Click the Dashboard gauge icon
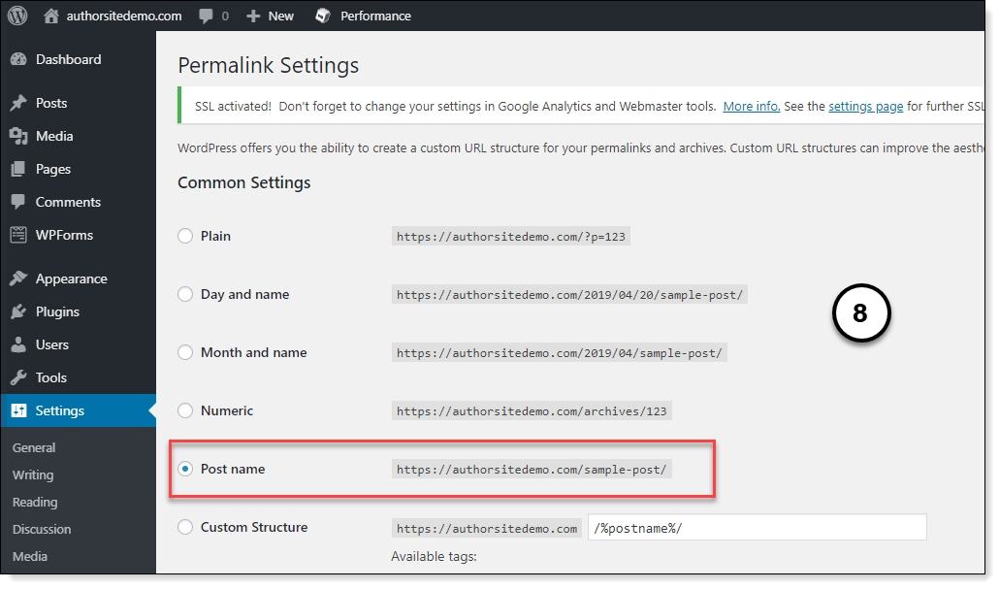This screenshot has width=1000, height=589. (18, 59)
